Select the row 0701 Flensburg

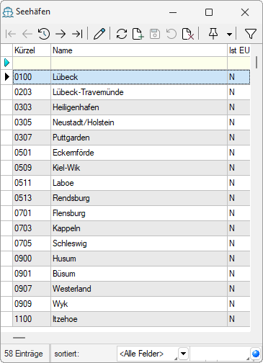point(131,213)
